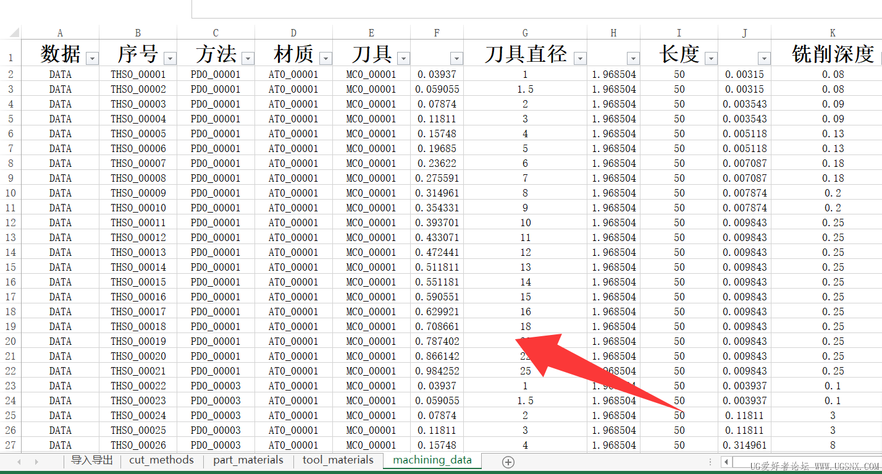The width and height of the screenshot is (882, 474).
Task: Open filter dropdown for 刀具 column
Action: tap(403, 58)
